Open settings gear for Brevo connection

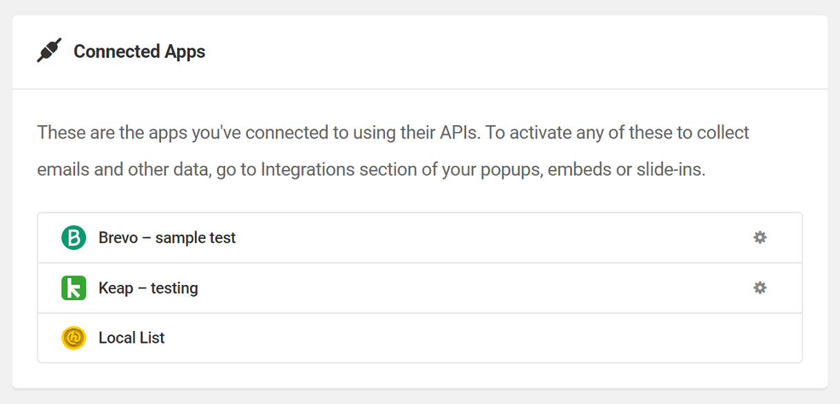[x=759, y=237]
